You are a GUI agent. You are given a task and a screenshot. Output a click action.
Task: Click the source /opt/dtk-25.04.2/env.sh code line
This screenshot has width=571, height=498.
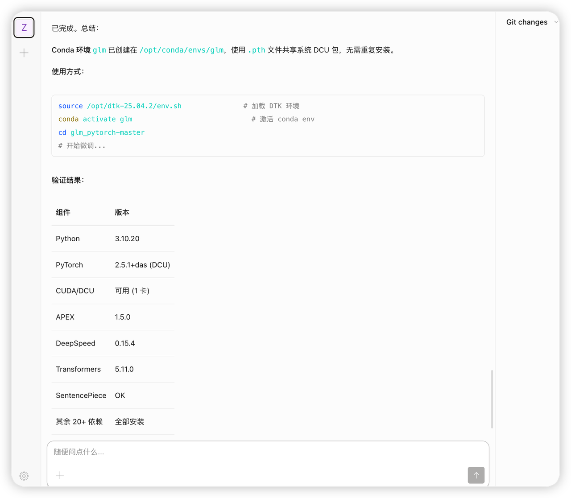pos(120,106)
